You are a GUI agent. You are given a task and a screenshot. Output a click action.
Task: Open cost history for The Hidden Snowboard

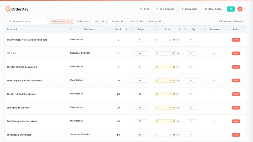178,135
